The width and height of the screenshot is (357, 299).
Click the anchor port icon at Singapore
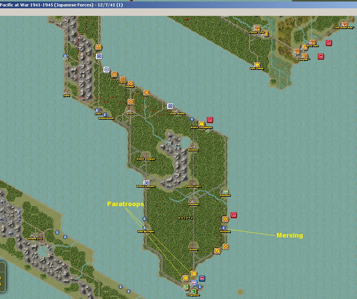pos(200,287)
